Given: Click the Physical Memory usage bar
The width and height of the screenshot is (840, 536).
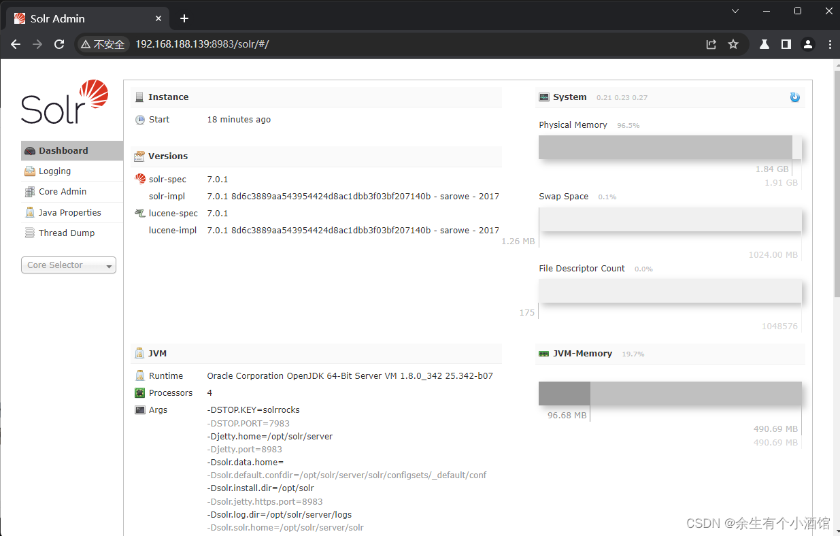Looking at the screenshot, I should tap(670, 148).
